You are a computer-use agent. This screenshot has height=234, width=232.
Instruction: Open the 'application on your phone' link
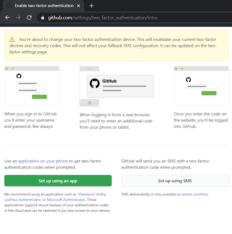(43, 161)
